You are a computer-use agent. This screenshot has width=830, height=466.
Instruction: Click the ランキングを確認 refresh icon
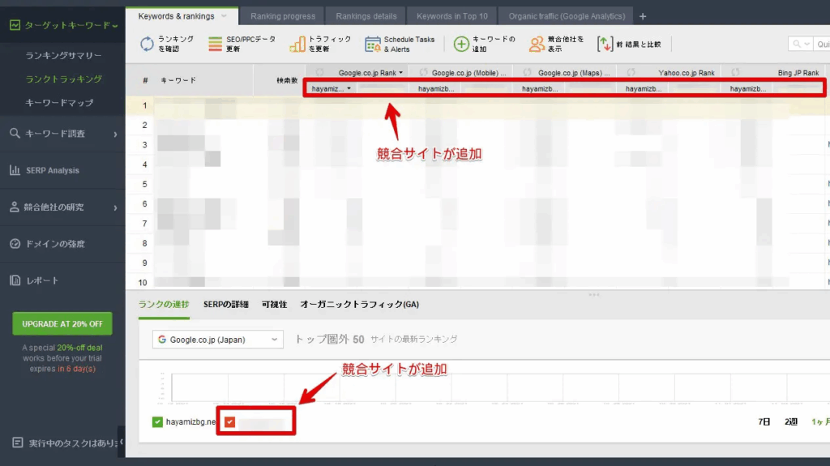147,44
